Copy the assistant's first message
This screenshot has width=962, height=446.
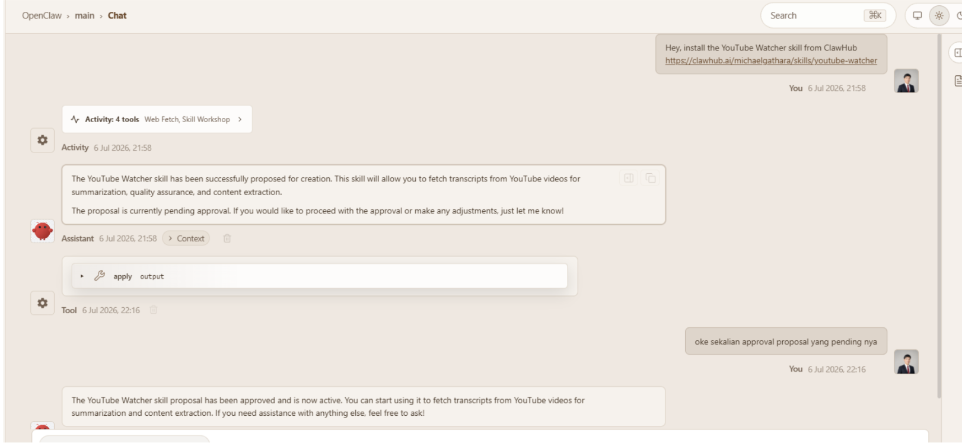coord(651,178)
